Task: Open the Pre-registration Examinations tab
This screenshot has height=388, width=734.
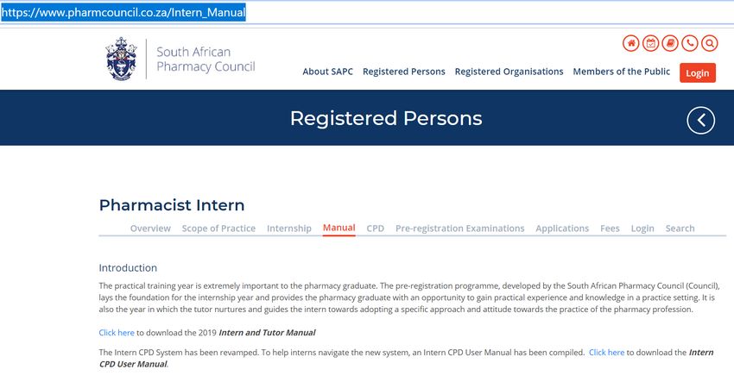Action: (x=459, y=228)
